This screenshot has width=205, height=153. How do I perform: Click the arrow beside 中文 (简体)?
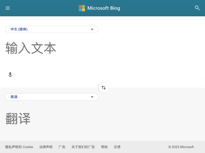pos(92,29)
